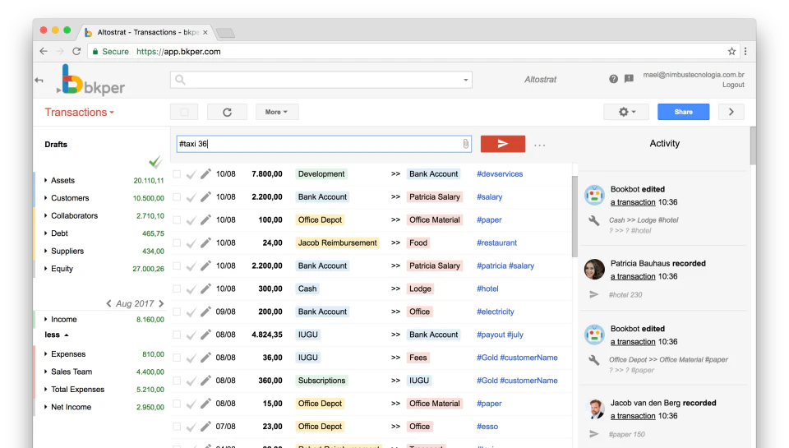Expand the Suppliers group

click(46, 251)
